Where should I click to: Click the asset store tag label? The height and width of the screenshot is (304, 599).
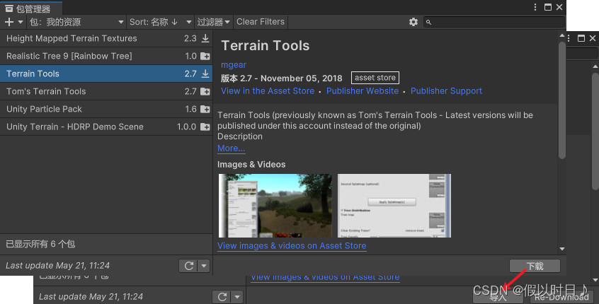click(x=375, y=78)
